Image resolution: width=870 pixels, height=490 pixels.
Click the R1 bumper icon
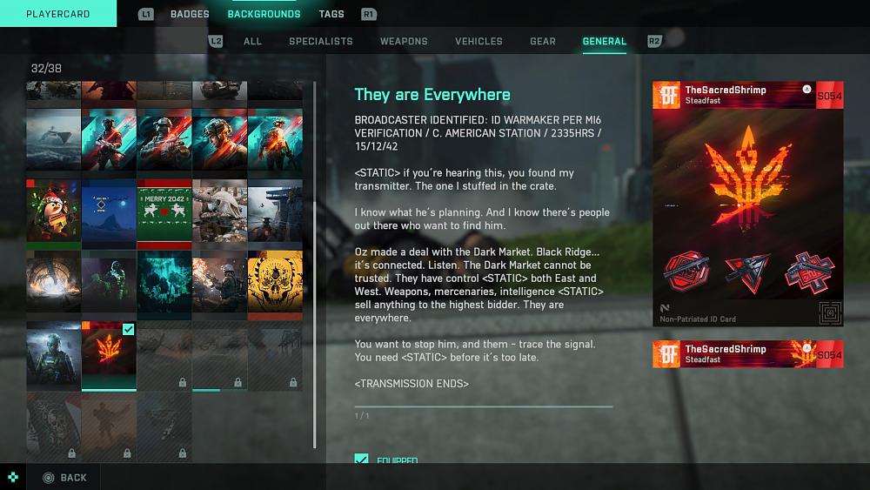coord(369,14)
